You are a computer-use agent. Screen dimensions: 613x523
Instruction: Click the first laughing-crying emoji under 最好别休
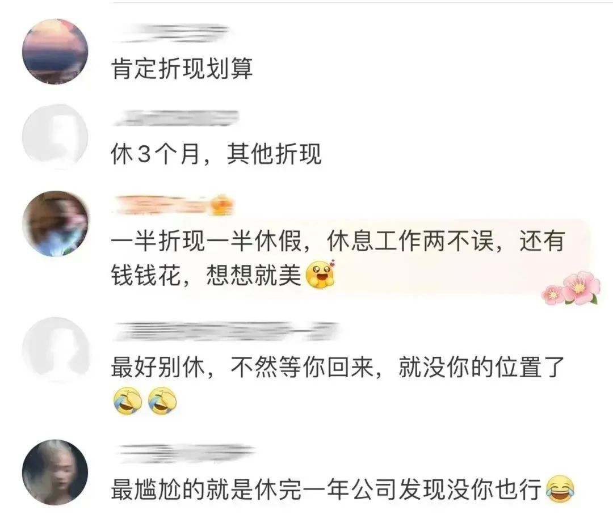(x=128, y=400)
